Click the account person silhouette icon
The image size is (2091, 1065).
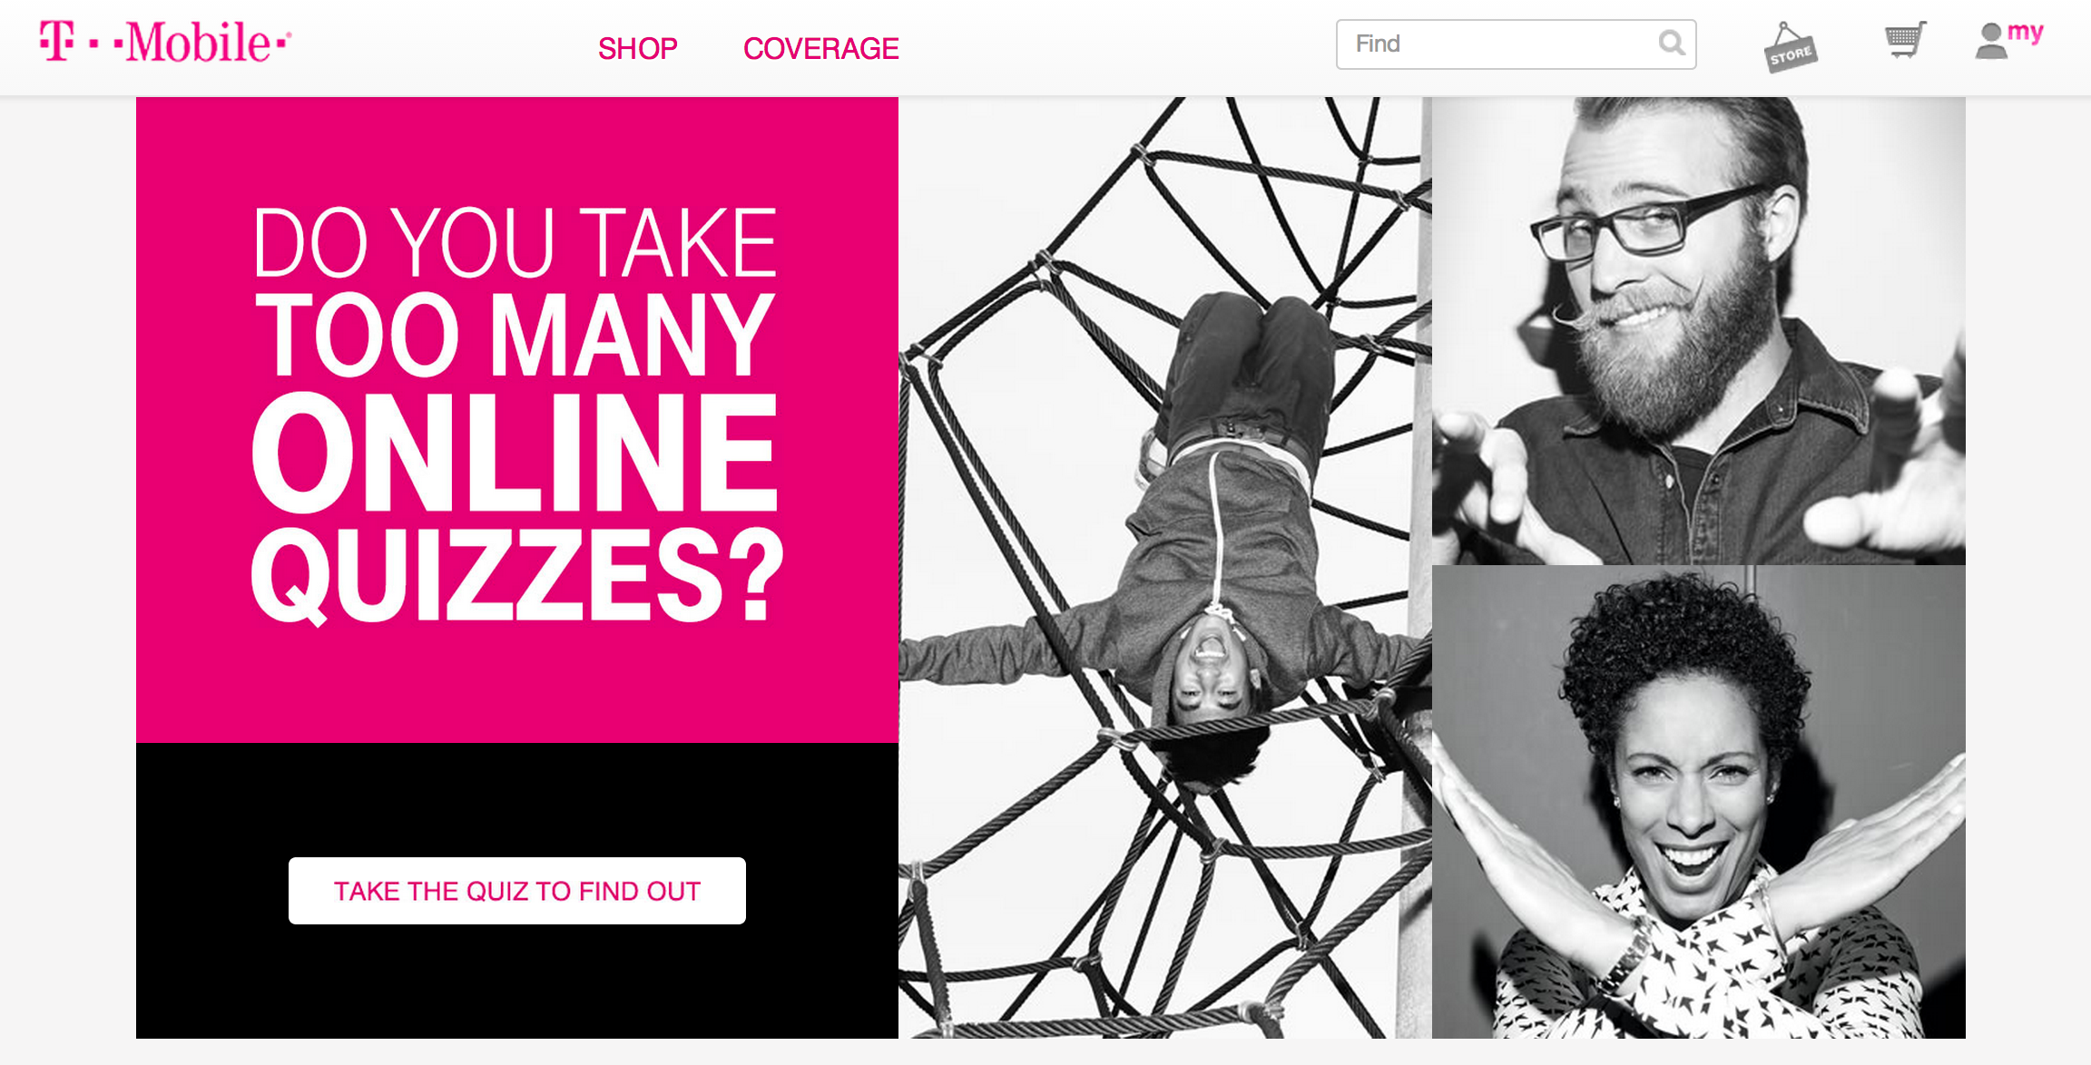click(x=1991, y=42)
